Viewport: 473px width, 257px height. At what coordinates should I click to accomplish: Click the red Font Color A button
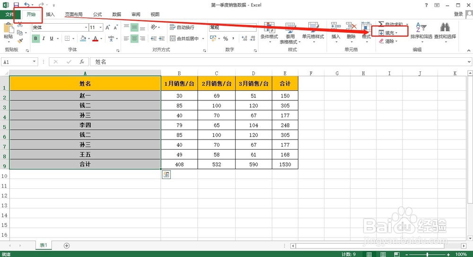96,38
